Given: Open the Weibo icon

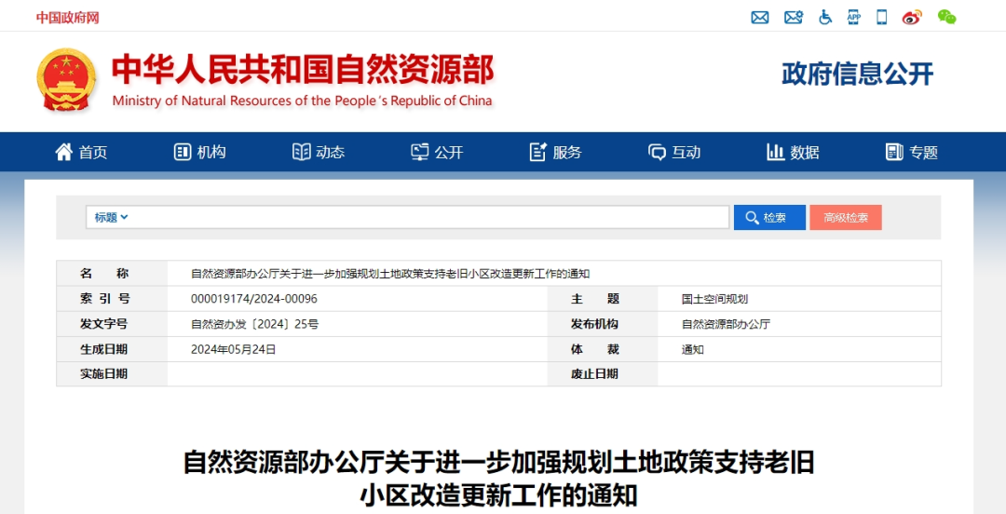Looking at the screenshot, I should [913, 17].
